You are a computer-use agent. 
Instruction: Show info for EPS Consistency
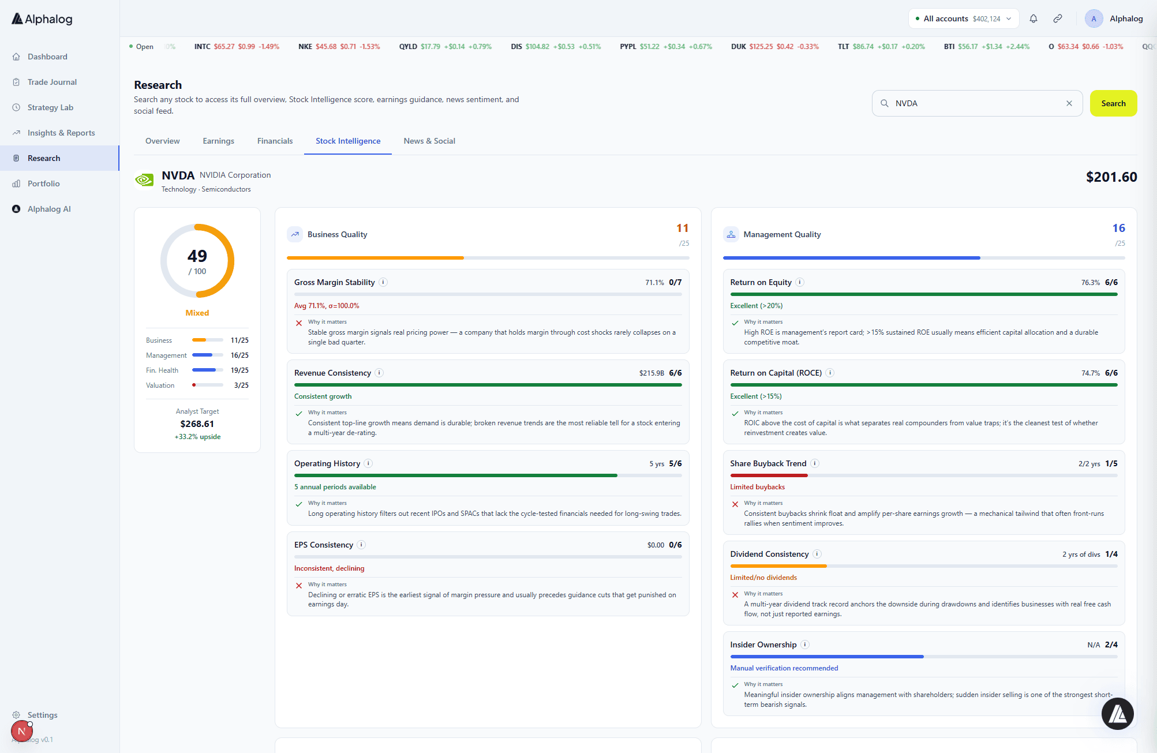pyautogui.click(x=361, y=545)
